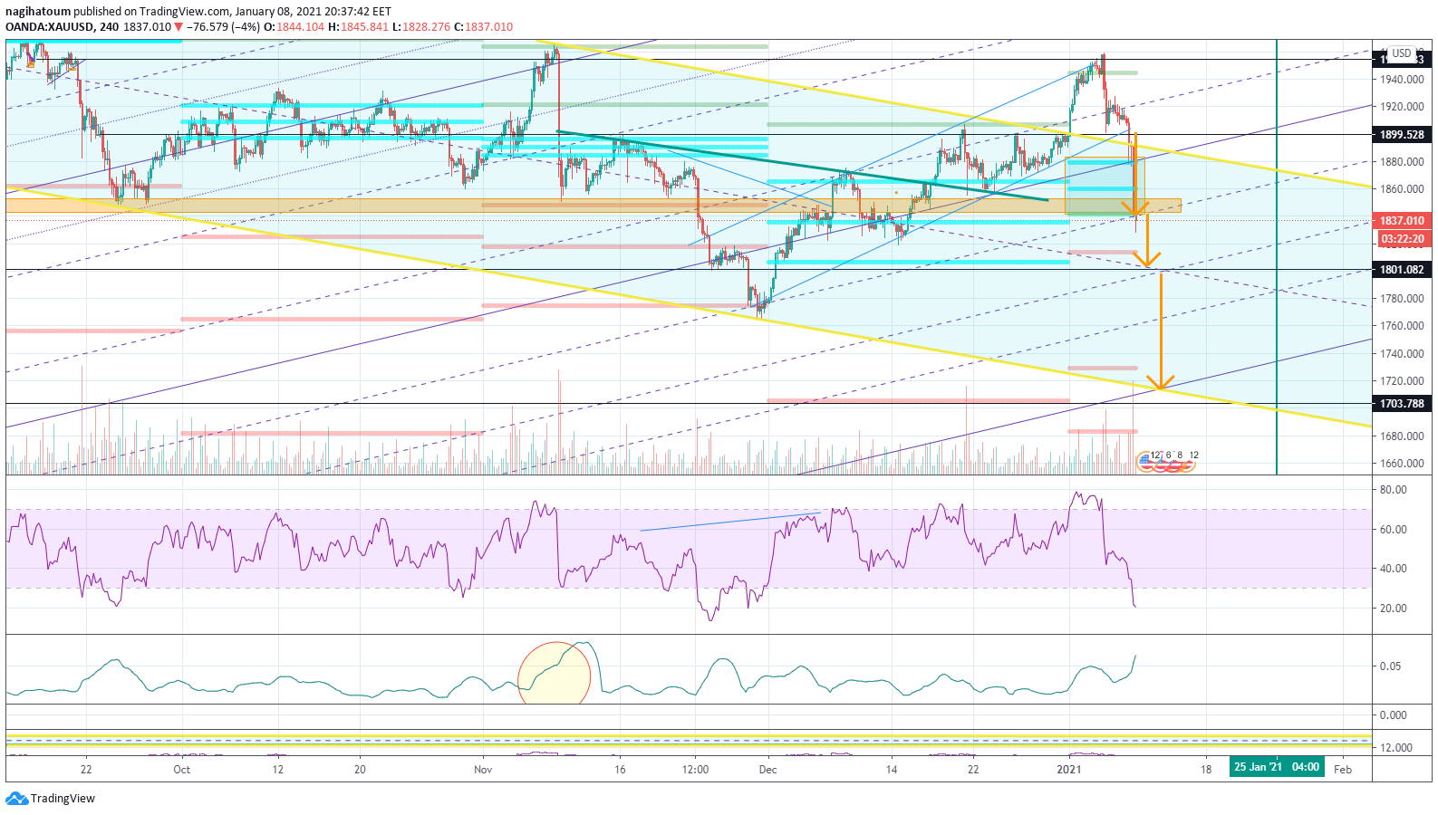Click the red 1837.010 current price label
Screen dimensions: 1438x815
pyautogui.click(x=1402, y=221)
